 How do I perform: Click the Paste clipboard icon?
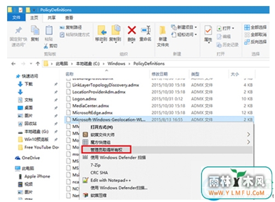click(x=49, y=30)
